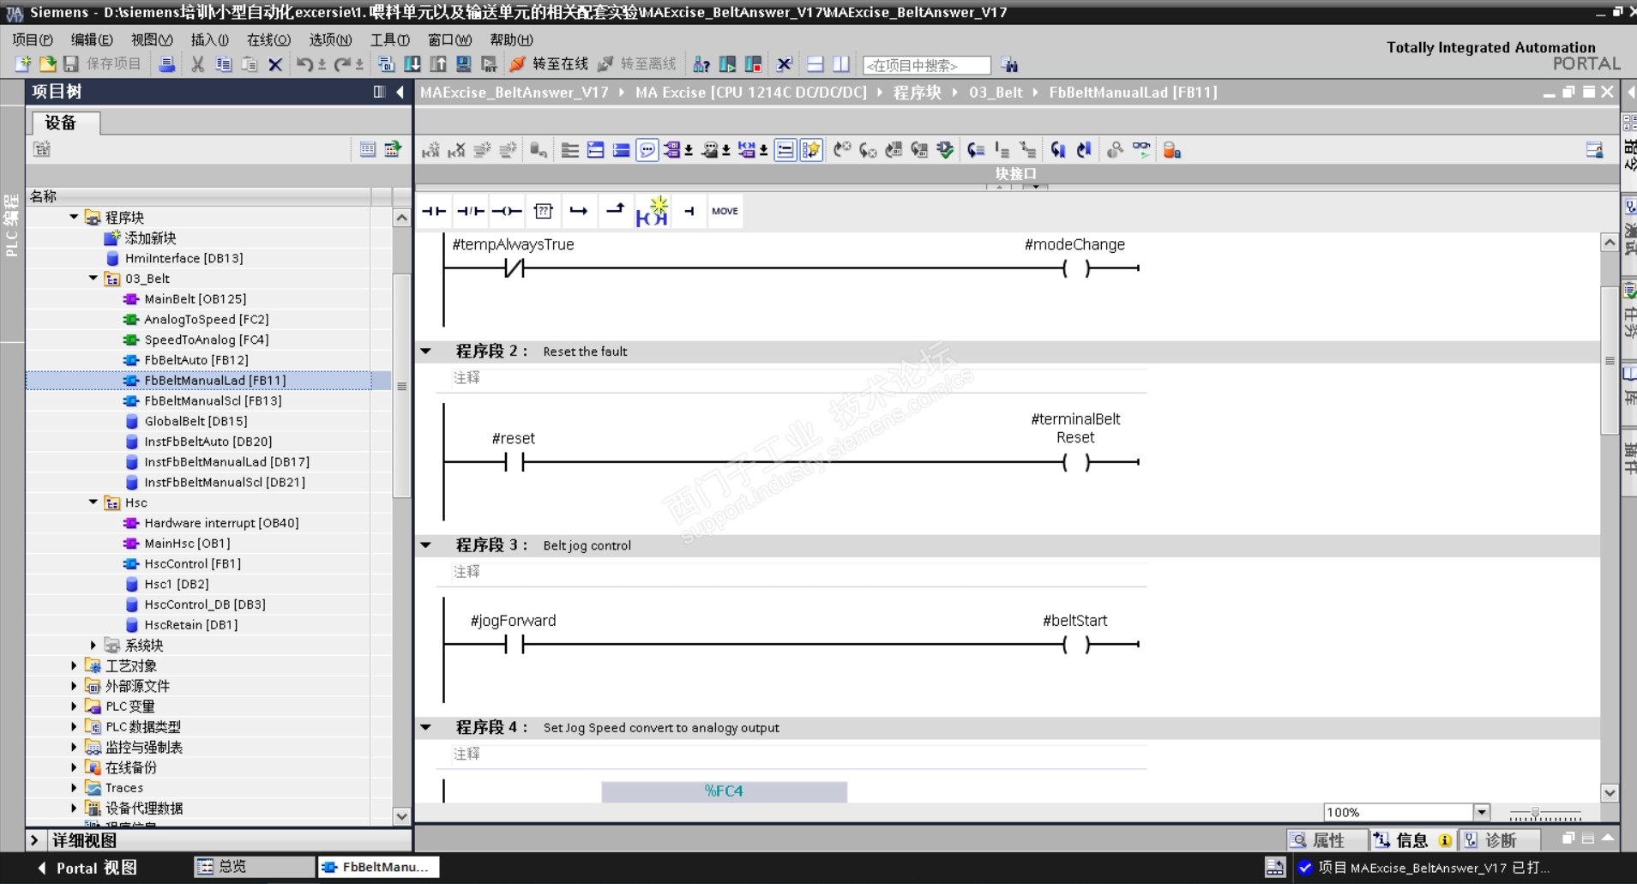This screenshot has width=1637, height=884.
Task: Start simulation from the main toolbar
Action: click(x=464, y=64)
